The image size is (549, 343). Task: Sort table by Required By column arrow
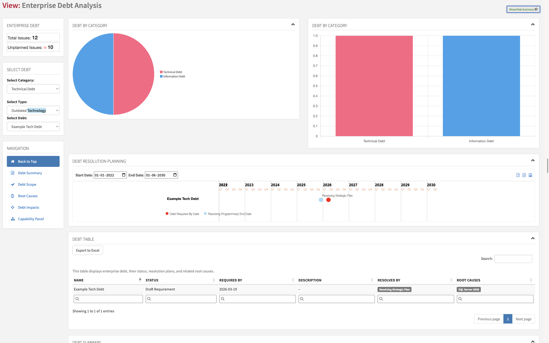(x=293, y=280)
